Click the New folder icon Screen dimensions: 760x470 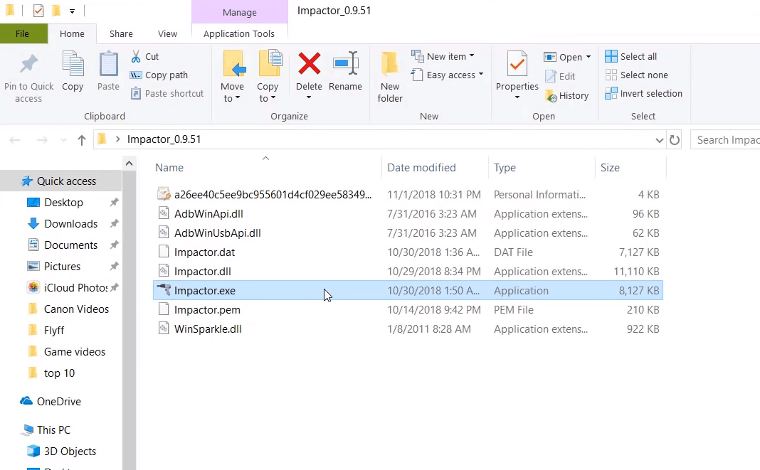390,65
